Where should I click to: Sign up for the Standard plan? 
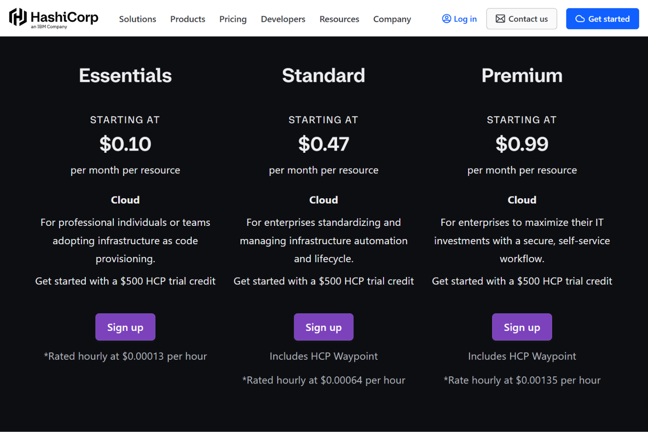tap(324, 327)
